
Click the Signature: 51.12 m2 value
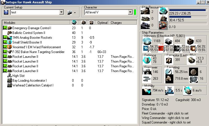(155, 100)
